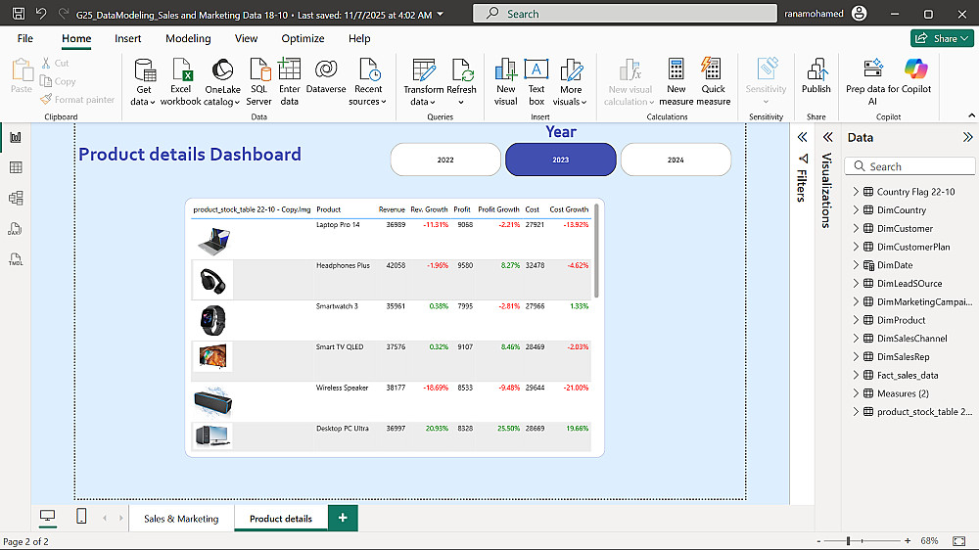Viewport: 979px width, 550px height.
Task: Import from Excel workbook
Action: click(181, 82)
